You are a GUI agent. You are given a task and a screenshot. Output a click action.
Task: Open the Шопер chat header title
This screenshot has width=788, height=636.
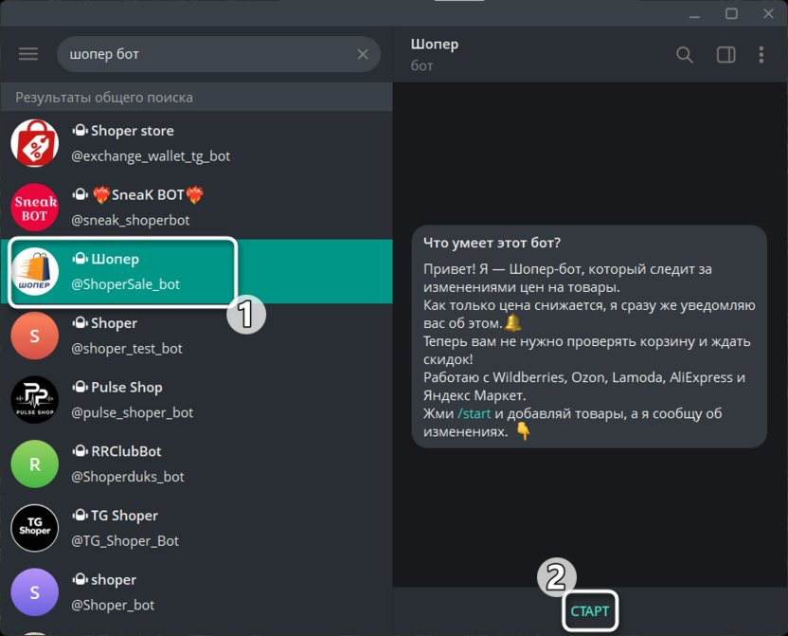point(434,45)
